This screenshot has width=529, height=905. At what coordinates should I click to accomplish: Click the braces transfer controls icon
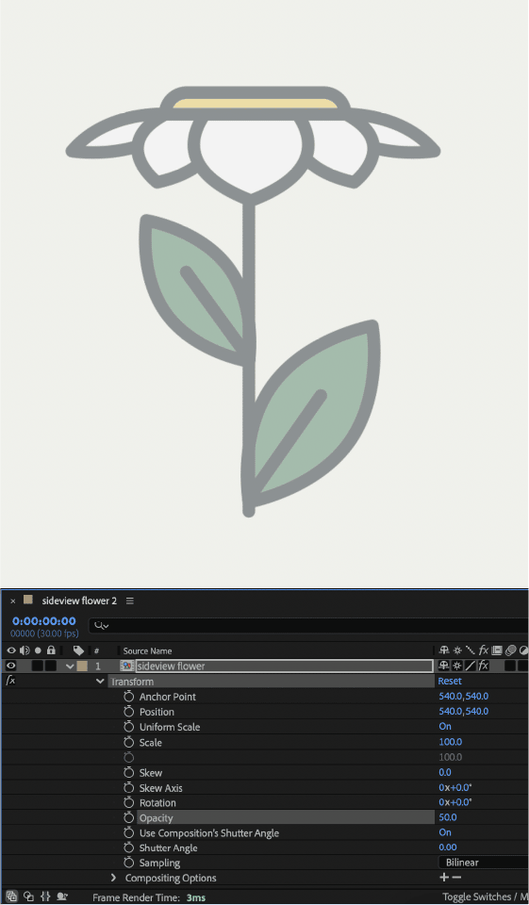pyautogui.click(x=45, y=897)
